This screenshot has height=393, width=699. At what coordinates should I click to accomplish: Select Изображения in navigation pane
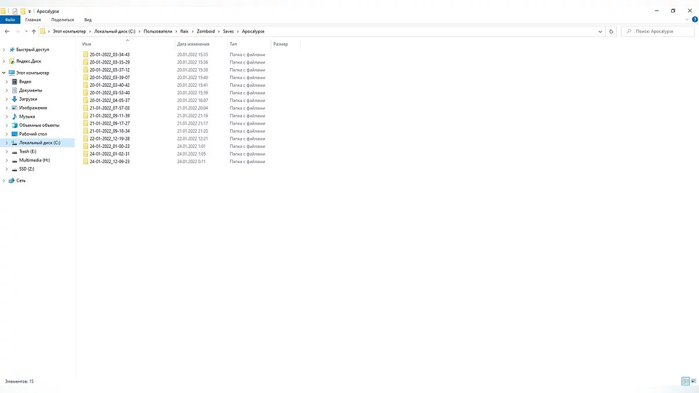pyautogui.click(x=33, y=108)
